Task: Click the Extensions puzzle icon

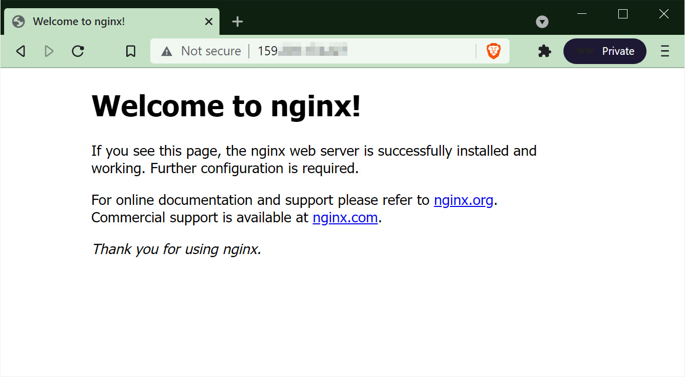Action: (544, 51)
